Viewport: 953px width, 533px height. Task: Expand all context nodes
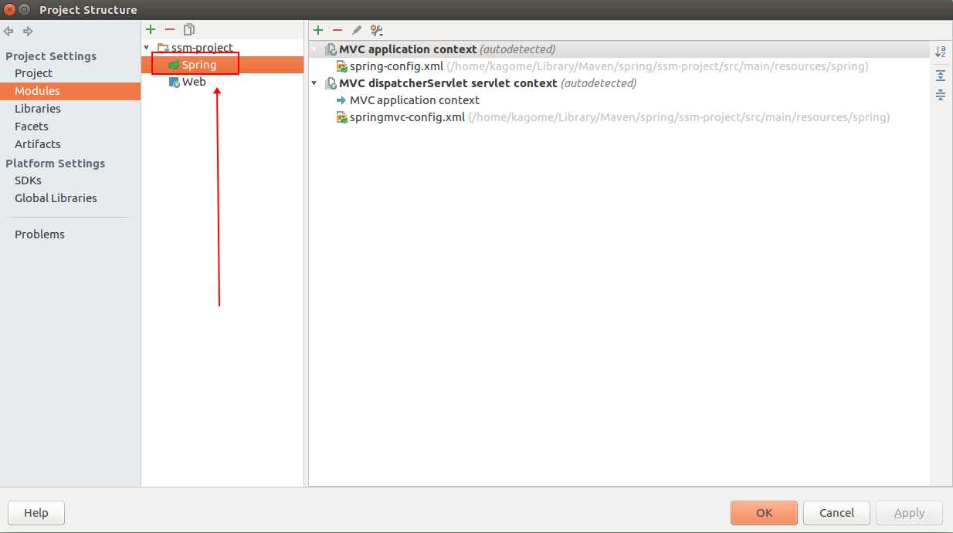tap(941, 76)
